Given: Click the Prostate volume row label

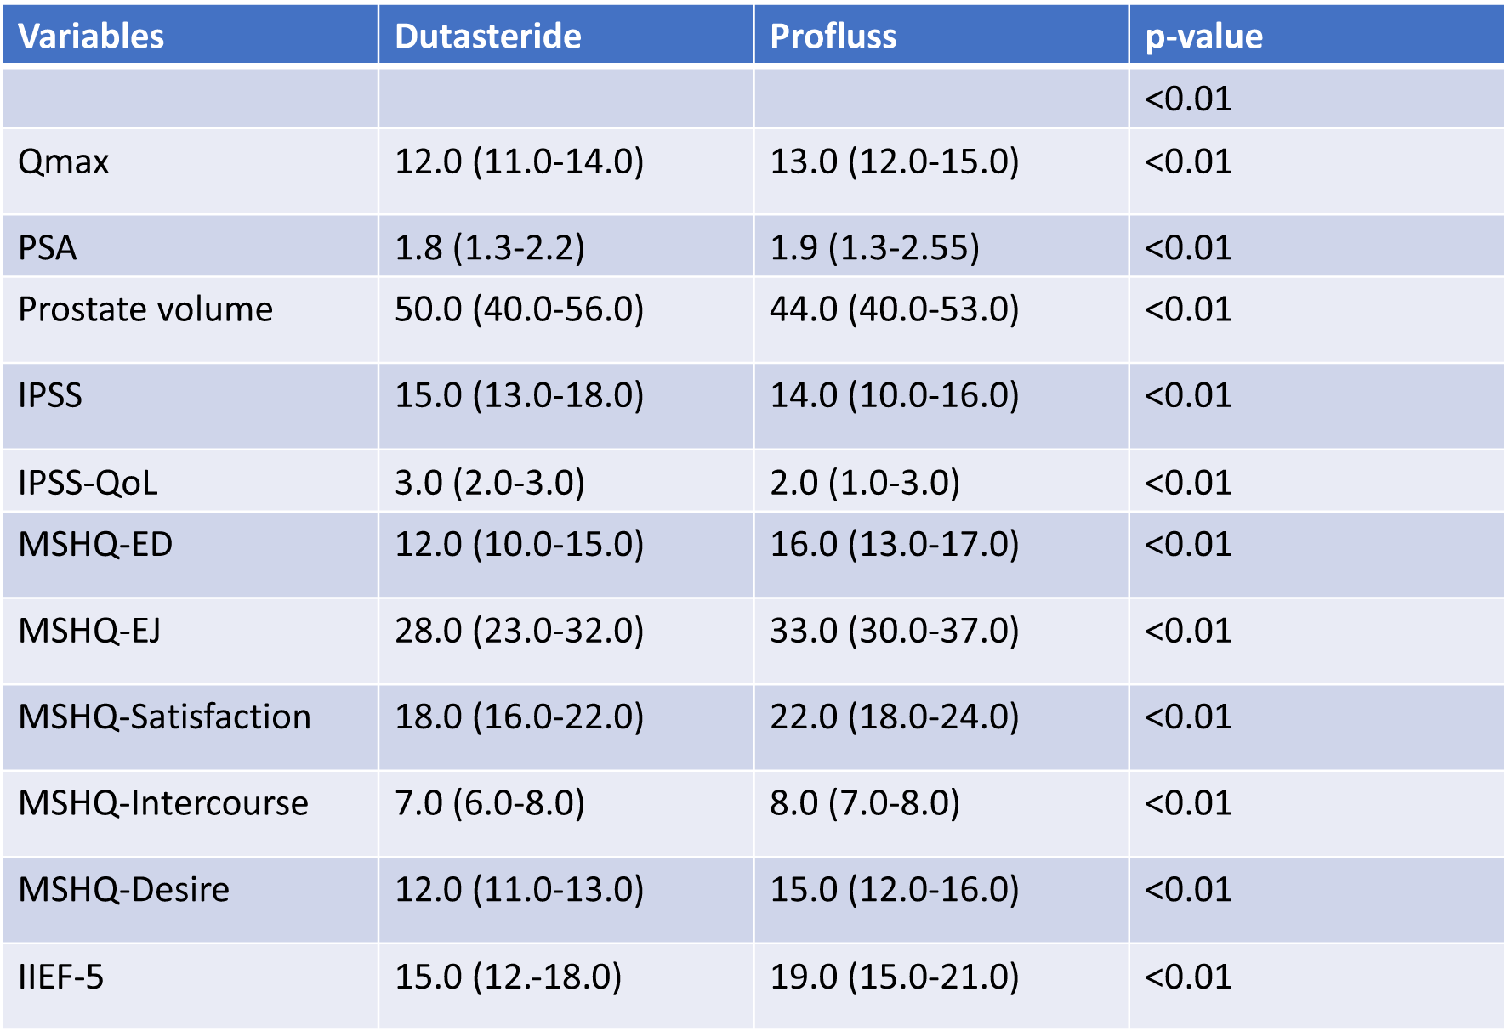Looking at the screenshot, I should [145, 309].
